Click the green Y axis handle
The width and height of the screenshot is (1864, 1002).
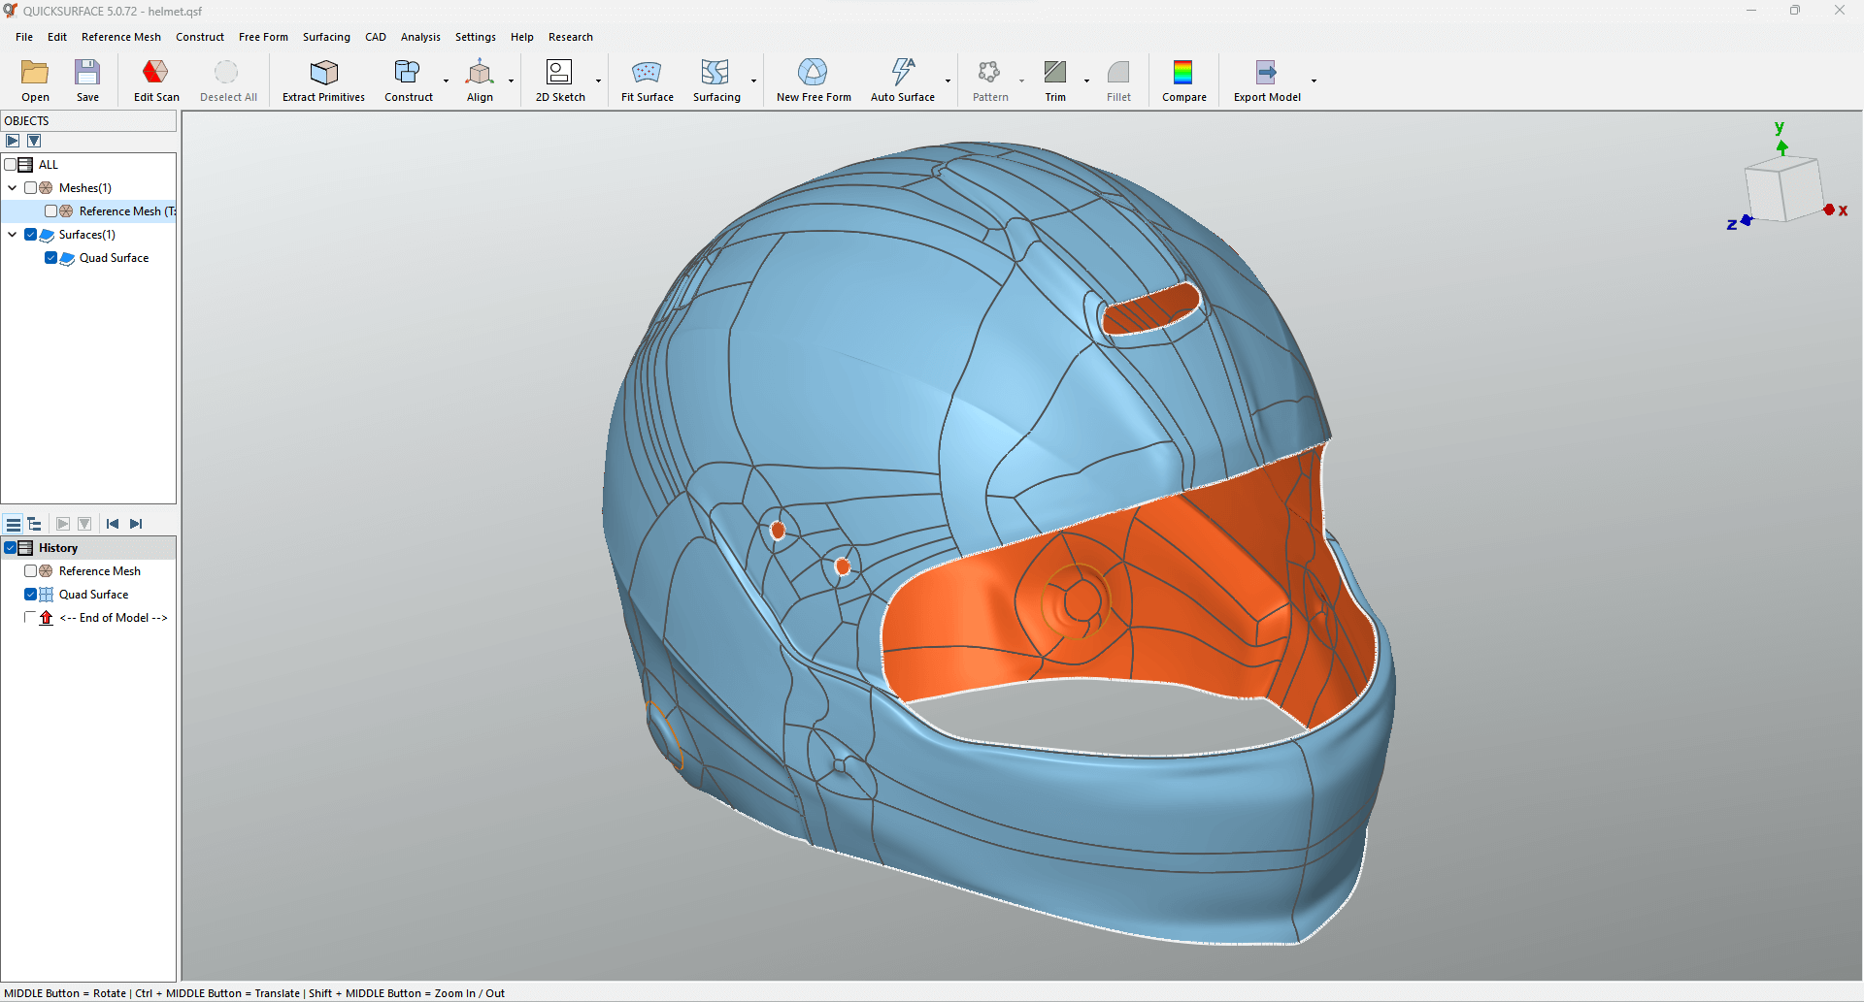(1782, 147)
